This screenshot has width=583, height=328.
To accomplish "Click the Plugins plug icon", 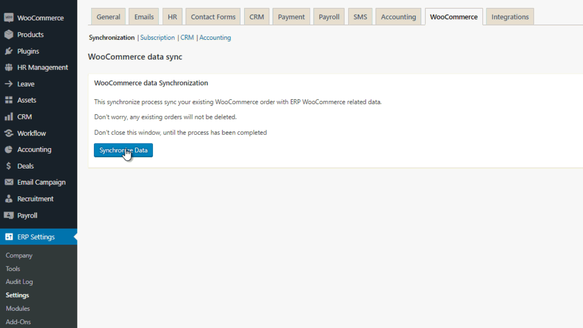I will pyautogui.click(x=9, y=51).
